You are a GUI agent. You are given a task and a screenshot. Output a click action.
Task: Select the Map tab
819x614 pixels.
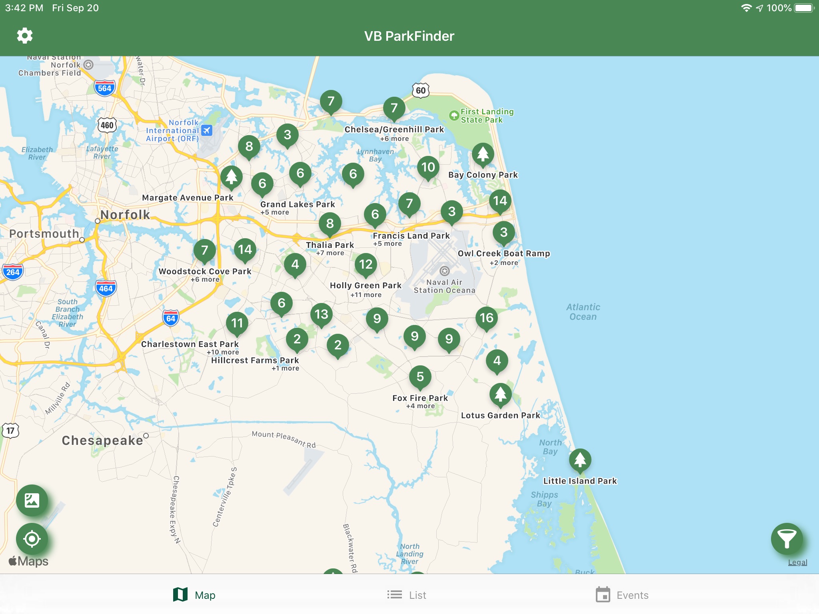point(195,595)
